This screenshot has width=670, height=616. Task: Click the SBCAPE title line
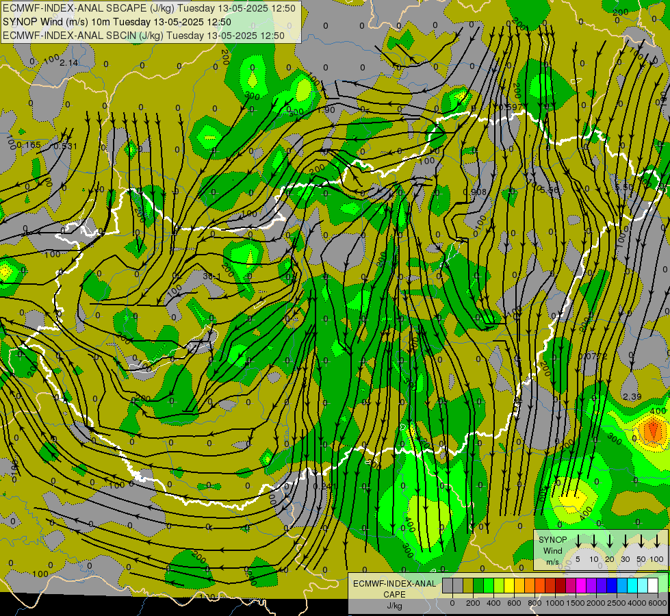tap(149, 8)
